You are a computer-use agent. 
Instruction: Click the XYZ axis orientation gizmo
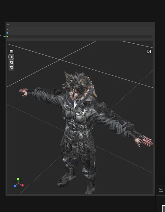19,183
